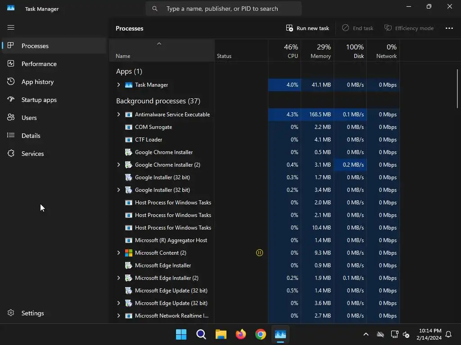Click the Background processes (37) header
The width and height of the screenshot is (461, 345).
(158, 101)
